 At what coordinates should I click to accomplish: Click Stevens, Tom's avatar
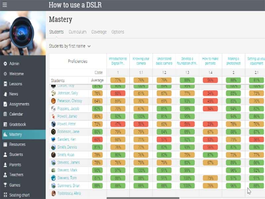click(x=53, y=178)
